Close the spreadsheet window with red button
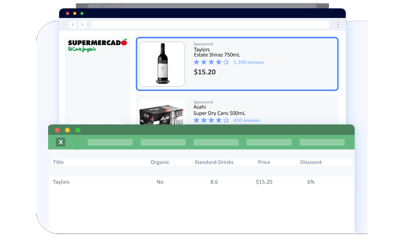The image size is (404, 235). pos(57,130)
